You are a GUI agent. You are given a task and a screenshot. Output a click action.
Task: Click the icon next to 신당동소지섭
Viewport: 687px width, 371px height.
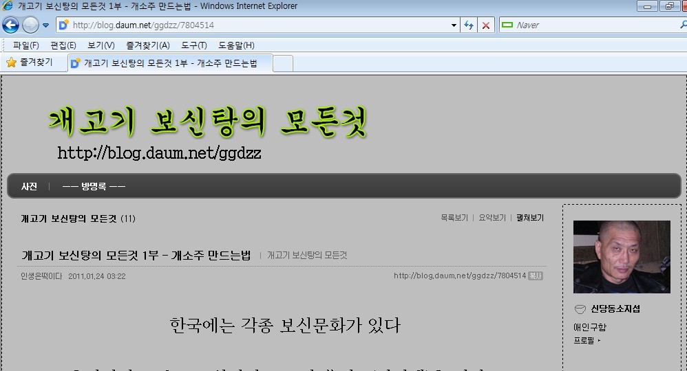[580, 309]
